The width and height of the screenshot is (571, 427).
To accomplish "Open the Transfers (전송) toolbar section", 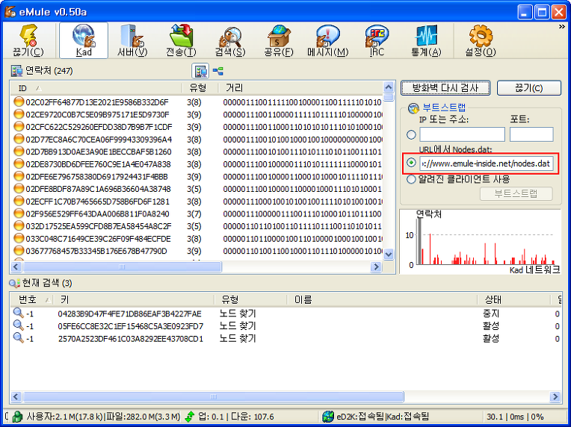I will (x=181, y=40).
